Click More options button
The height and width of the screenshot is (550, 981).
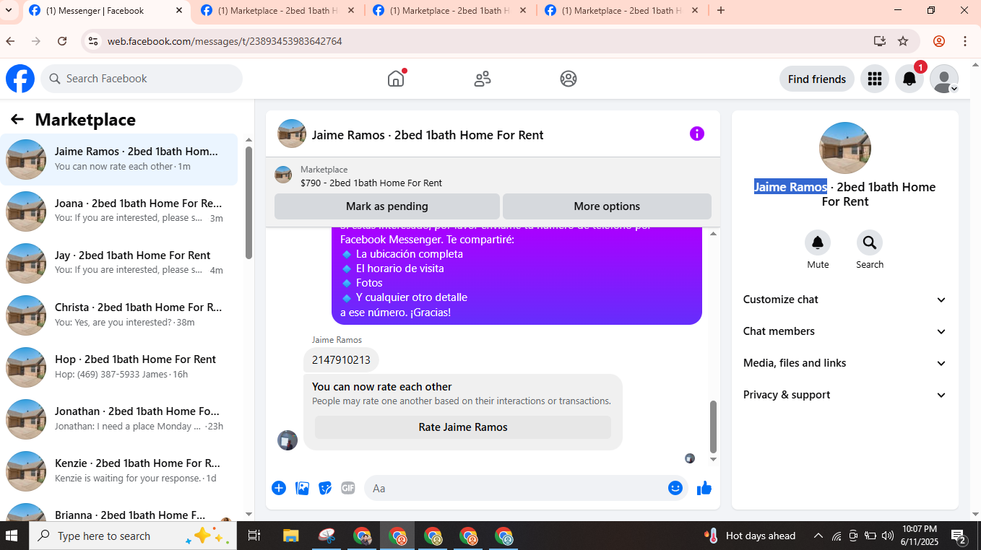607,206
